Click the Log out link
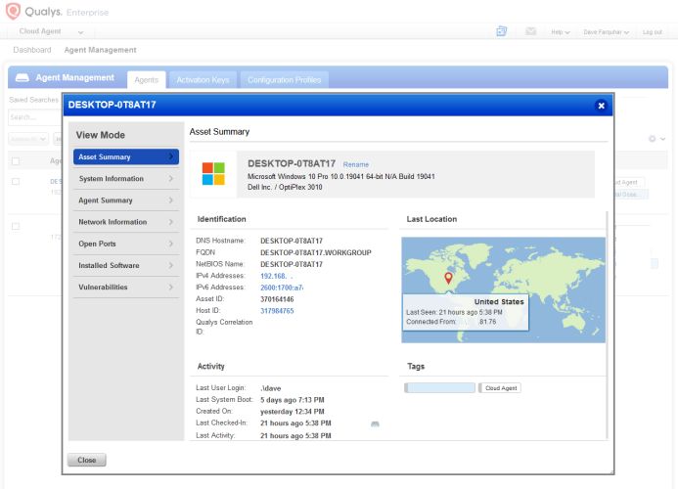The height and width of the screenshot is (489, 678). tap(652, 32)
